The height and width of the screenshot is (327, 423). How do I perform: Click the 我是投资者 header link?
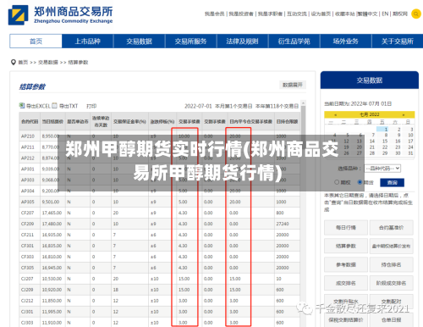241,14
